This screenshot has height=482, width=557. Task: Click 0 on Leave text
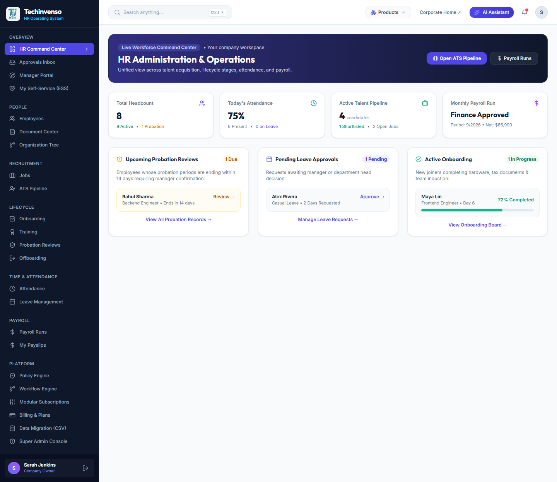click(x=267, y=126)
